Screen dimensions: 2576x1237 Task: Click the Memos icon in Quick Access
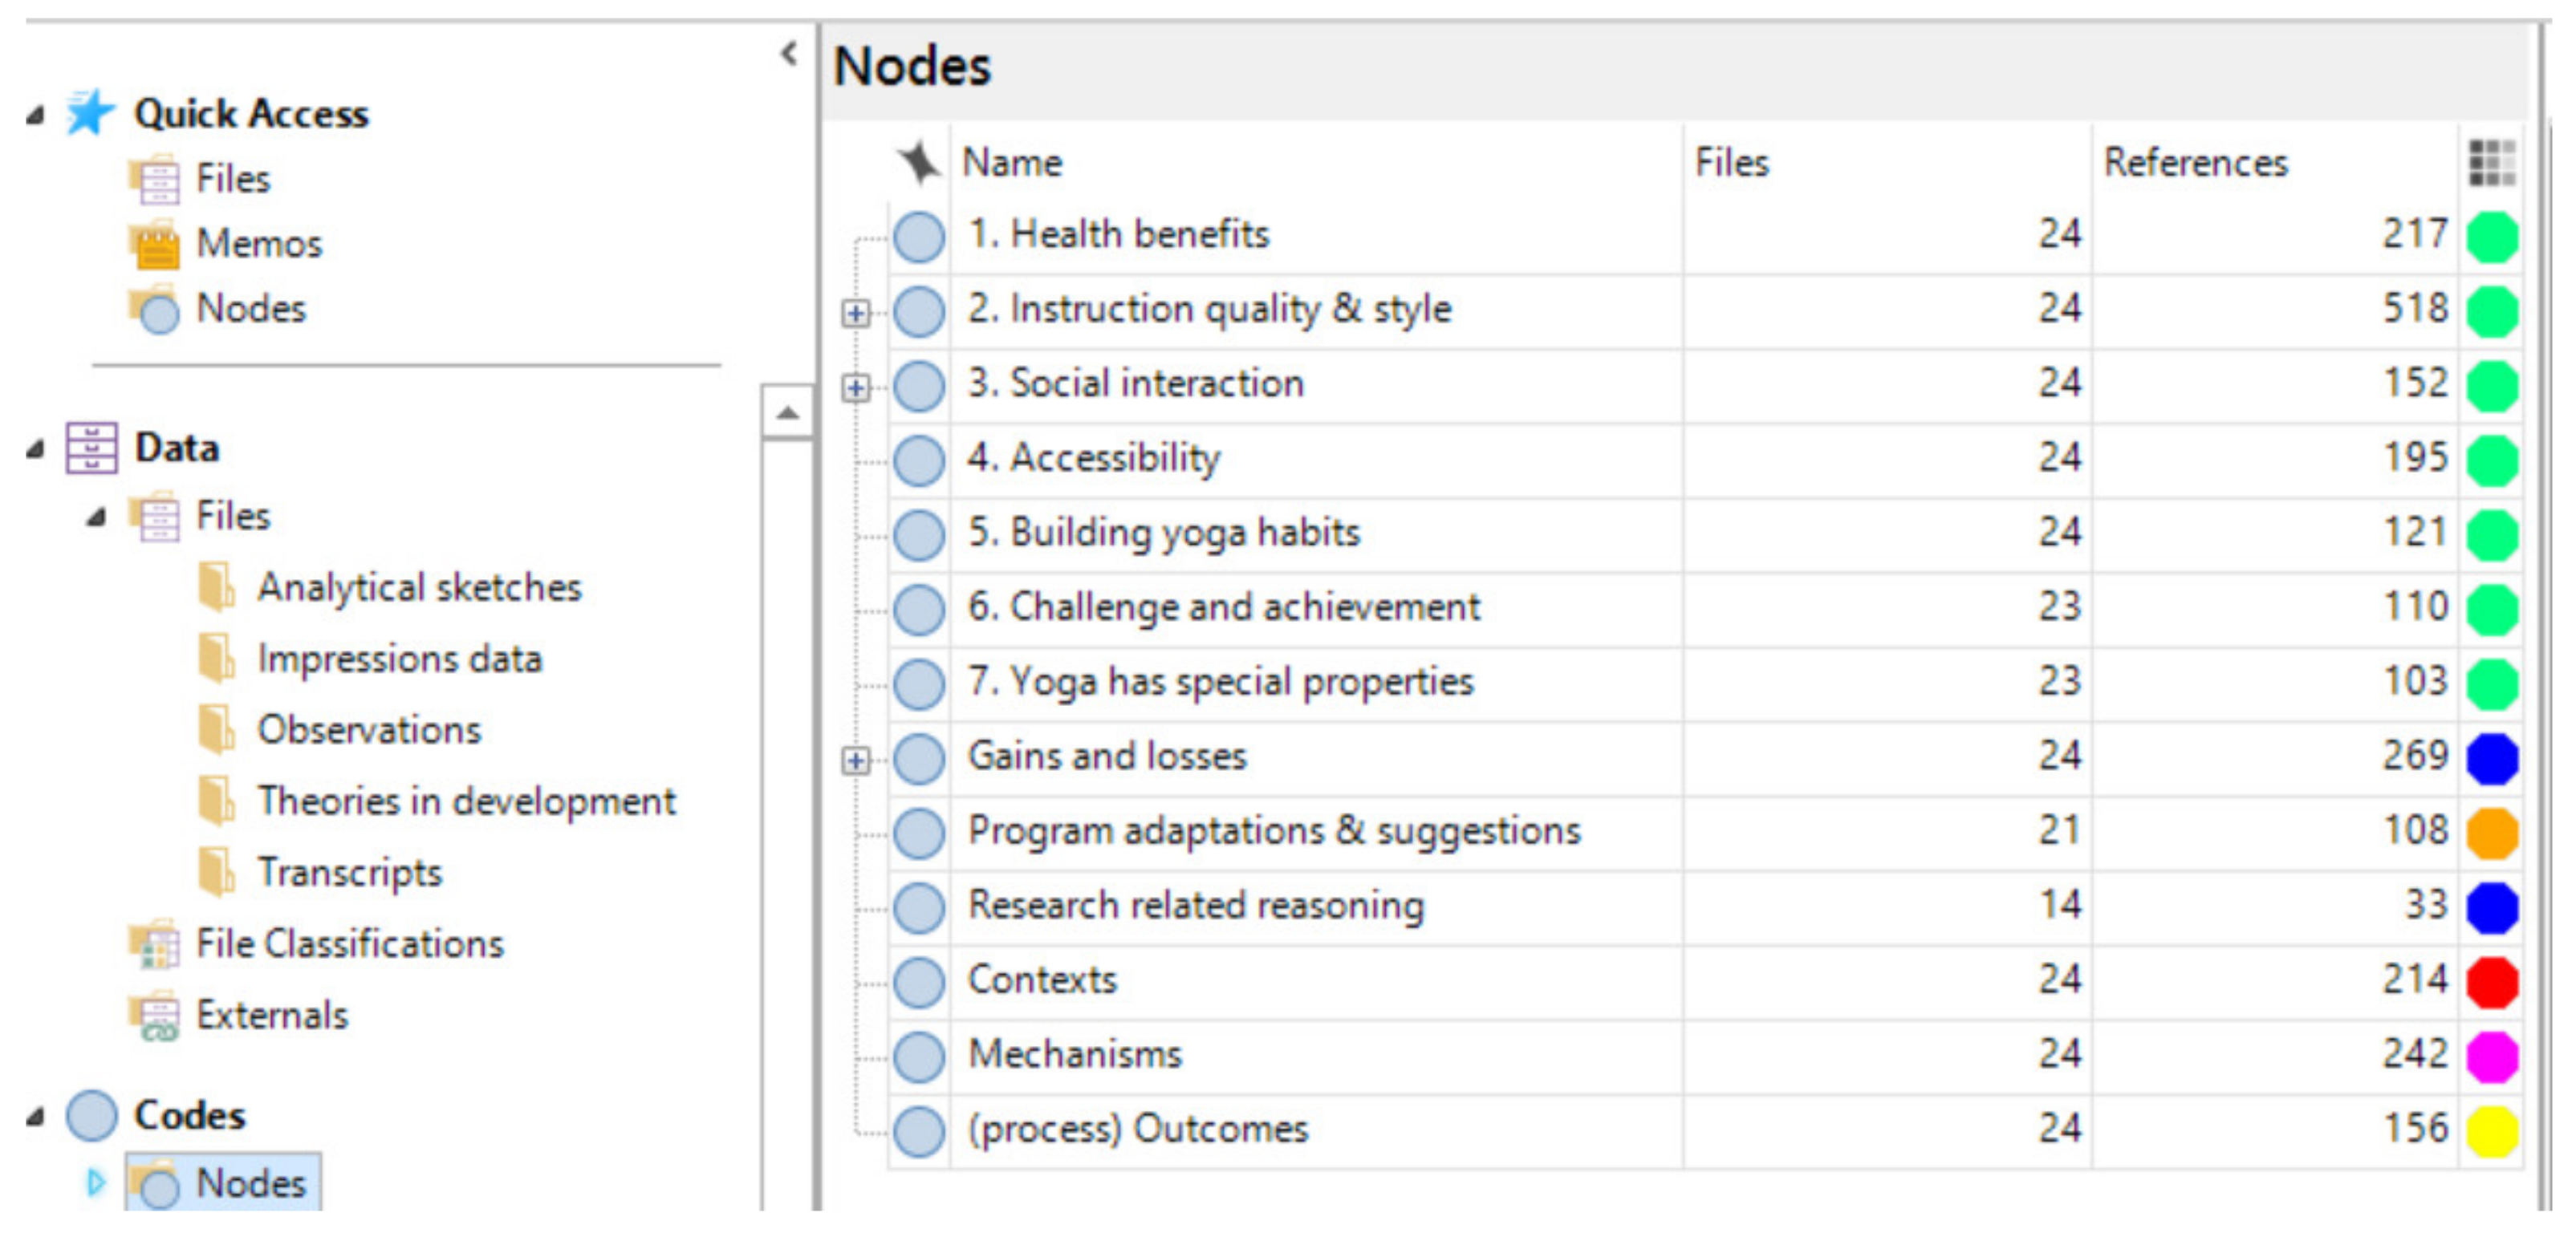tap(154, 245)
